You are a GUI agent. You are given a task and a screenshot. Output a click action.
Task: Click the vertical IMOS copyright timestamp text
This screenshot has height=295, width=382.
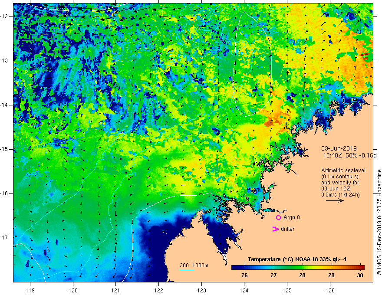click(x=379, y=223)
